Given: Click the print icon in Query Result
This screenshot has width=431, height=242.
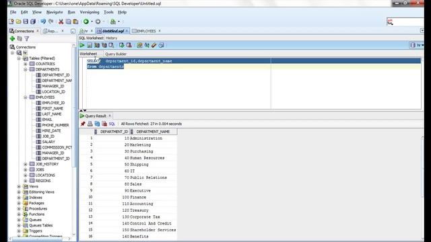Looking at the screenshot, I should pyautogui.click(x=90, y=124).
